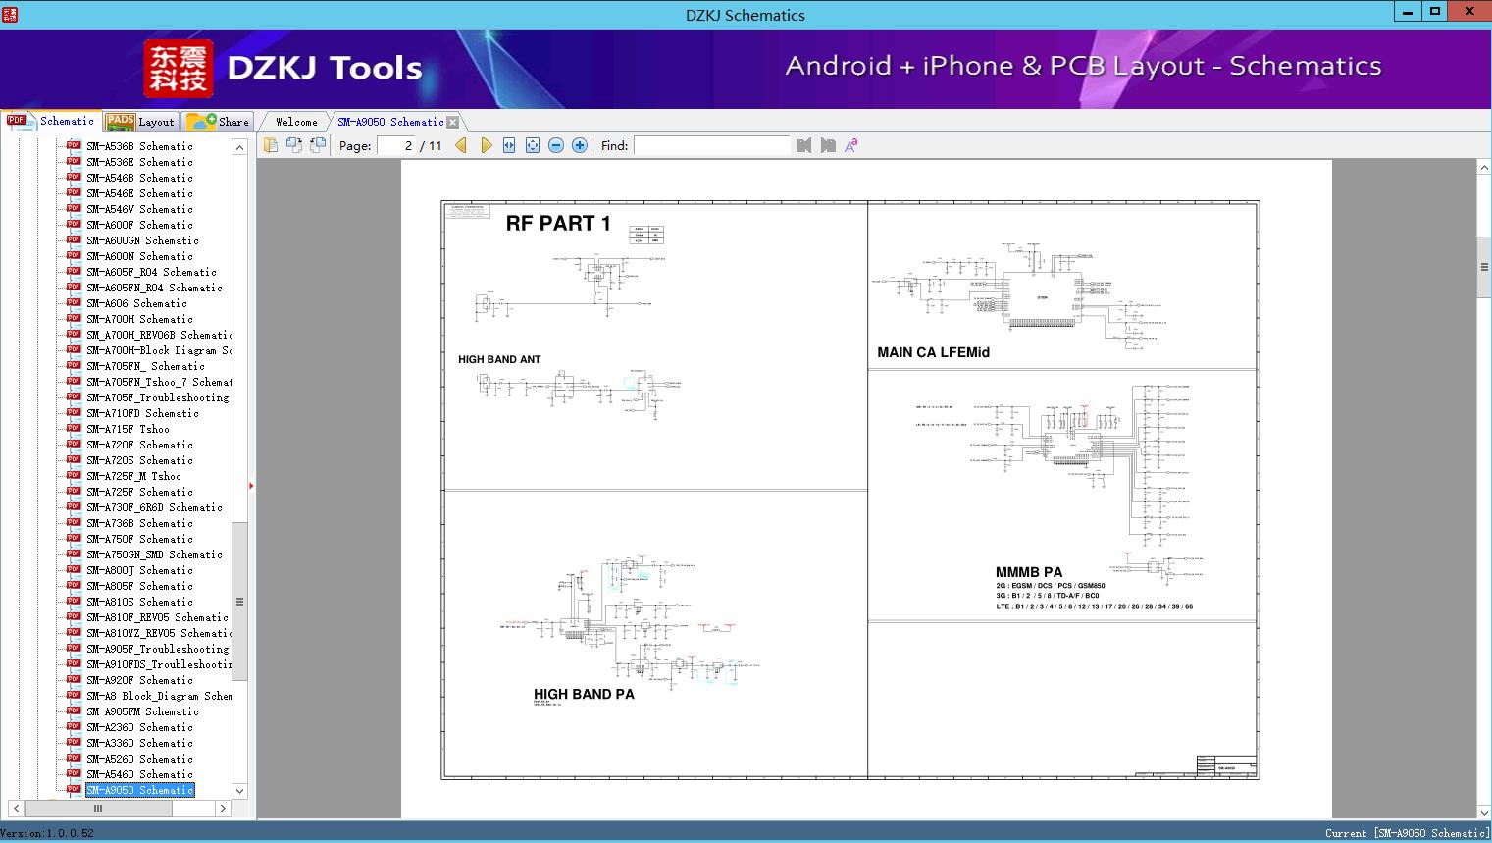Go to the previous page
This screenshot has height=843, width=1492.
pyautogui.click(x=461, y=145)
